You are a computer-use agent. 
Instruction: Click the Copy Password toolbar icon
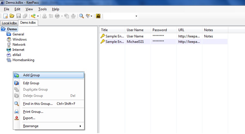(51, 16)
